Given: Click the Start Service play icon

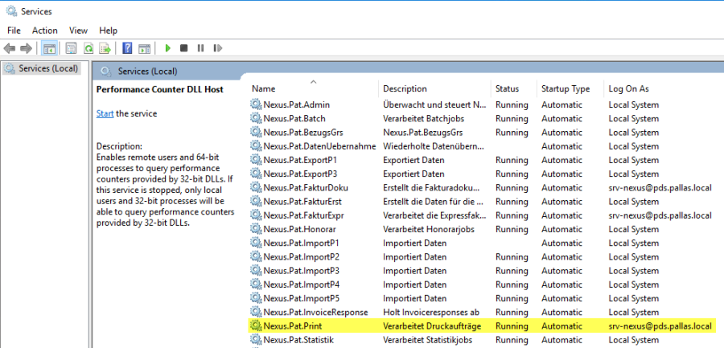Looking at the screenshot, I should tap(168, 49).
